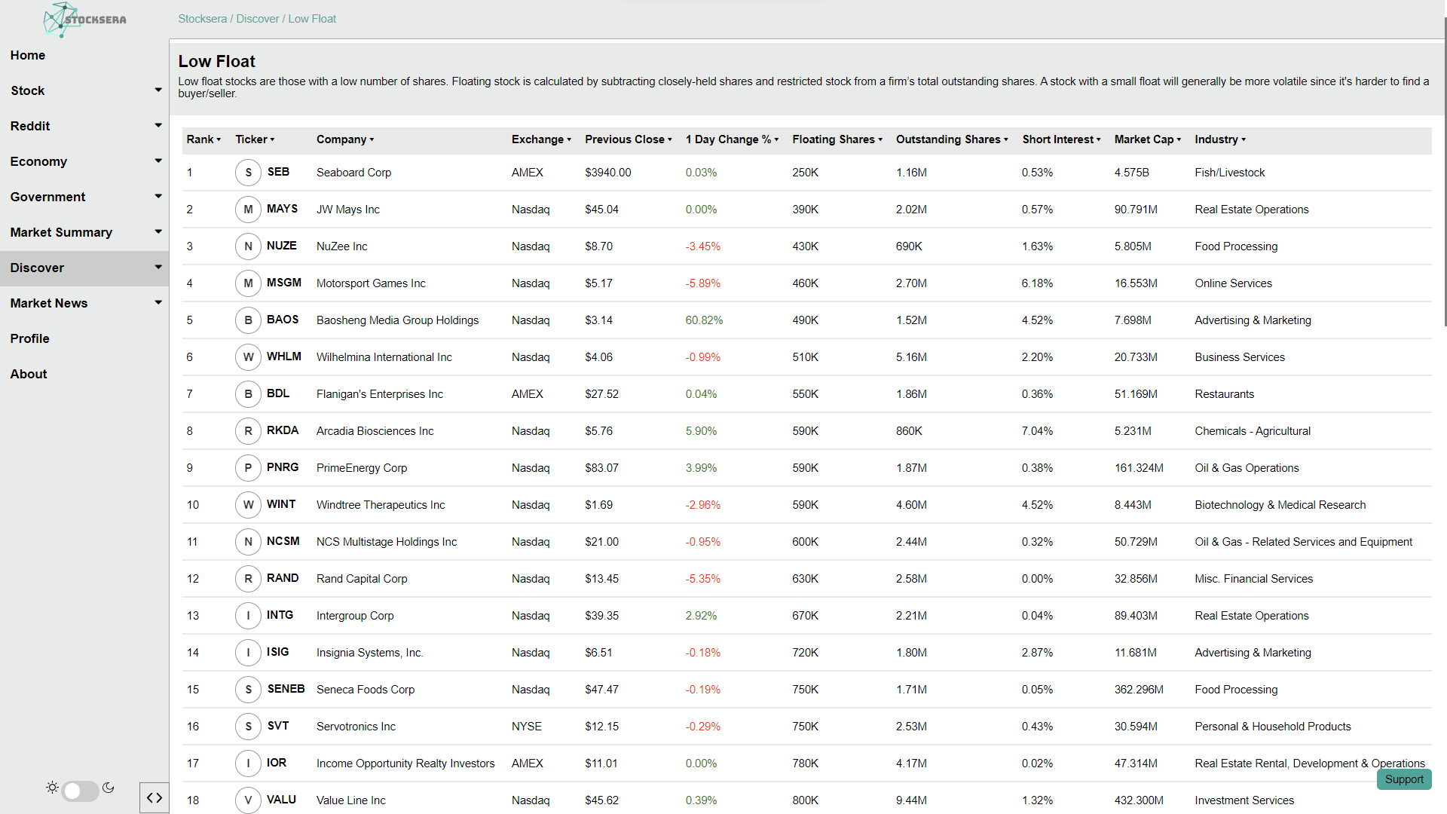Click the SEB ticker circle icon

(x=248, y=173)
